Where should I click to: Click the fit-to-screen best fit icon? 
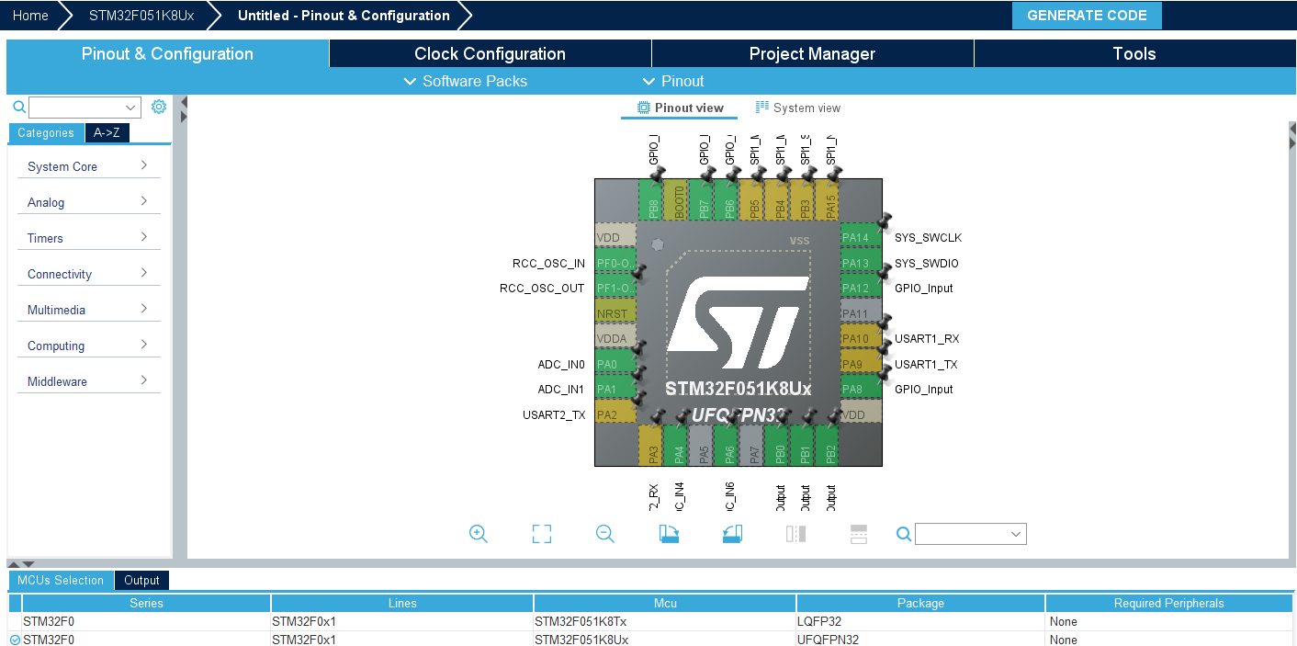click(542, 534)
